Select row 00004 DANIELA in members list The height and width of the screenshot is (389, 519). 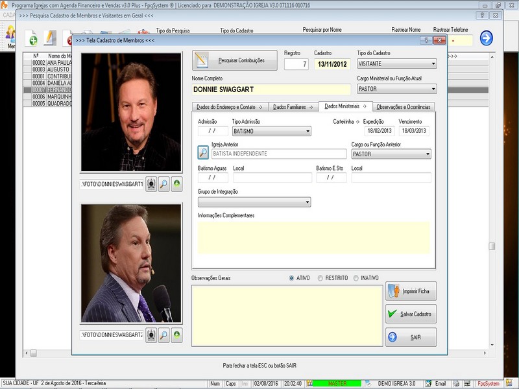click(48, 83)
